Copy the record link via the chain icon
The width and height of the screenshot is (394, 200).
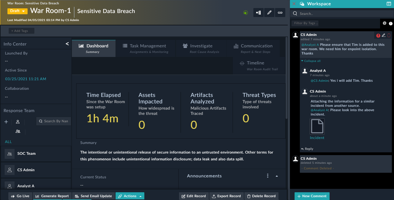pyautogui.click(x=280, y=13)
